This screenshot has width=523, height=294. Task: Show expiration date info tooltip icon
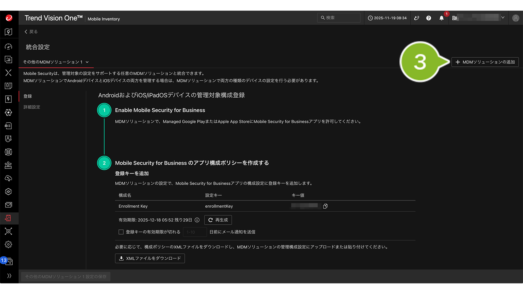[x=197, y=220]
